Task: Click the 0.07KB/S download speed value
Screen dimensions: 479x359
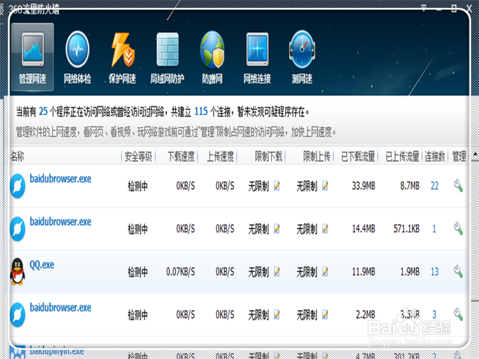Action: click(x=181, y=272)
